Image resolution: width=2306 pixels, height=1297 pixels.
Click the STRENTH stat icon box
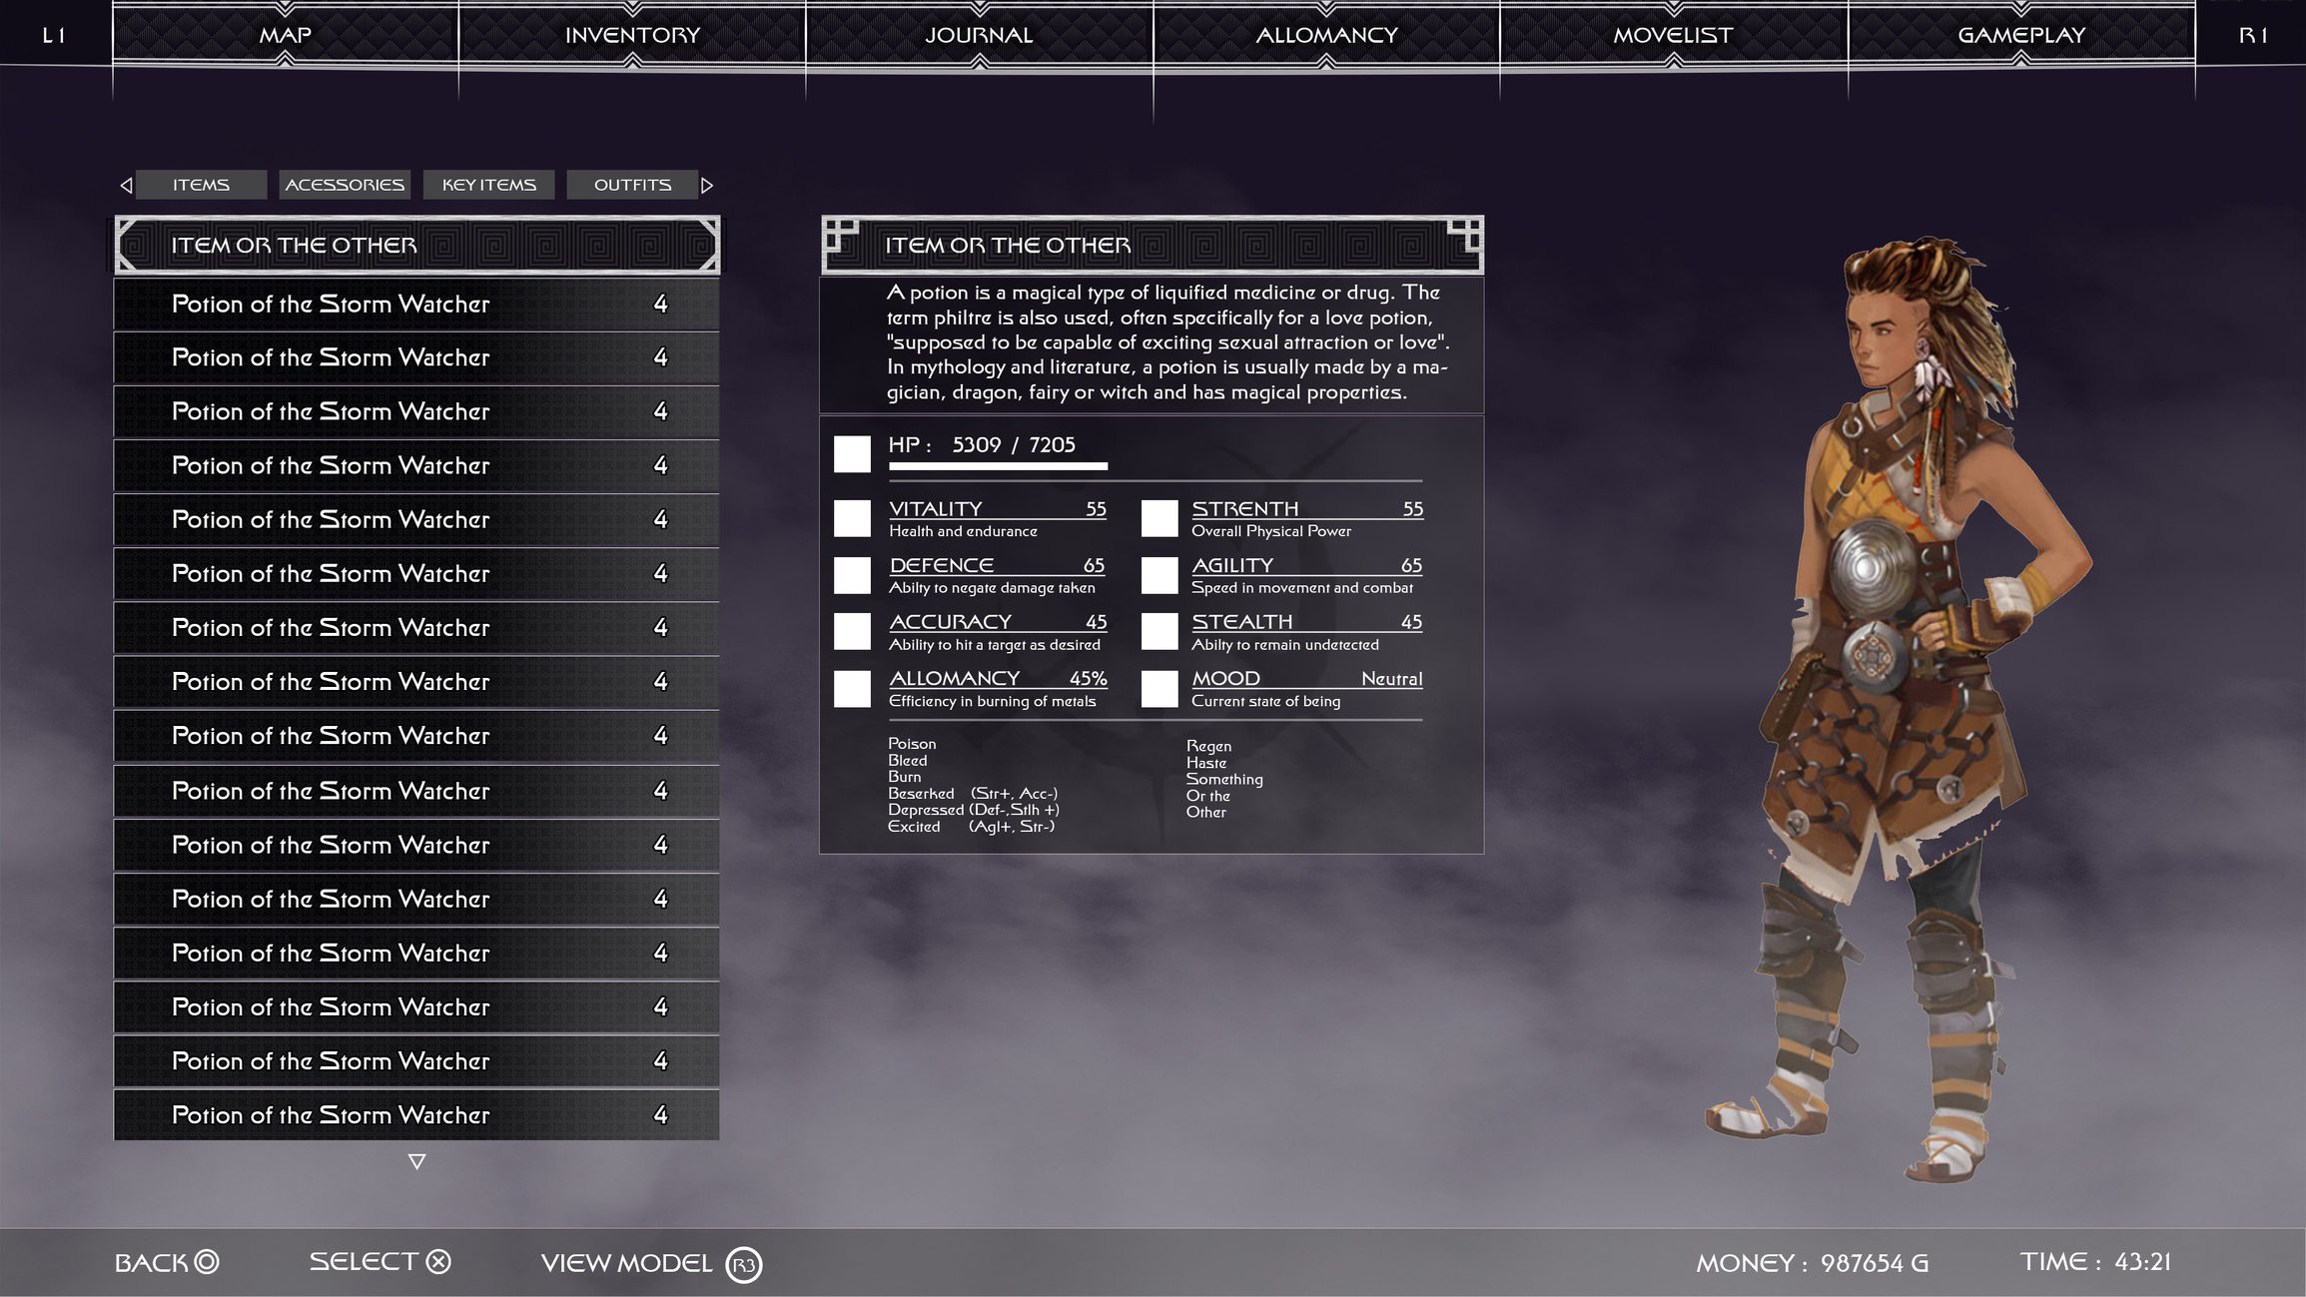tap(1159, 518)
